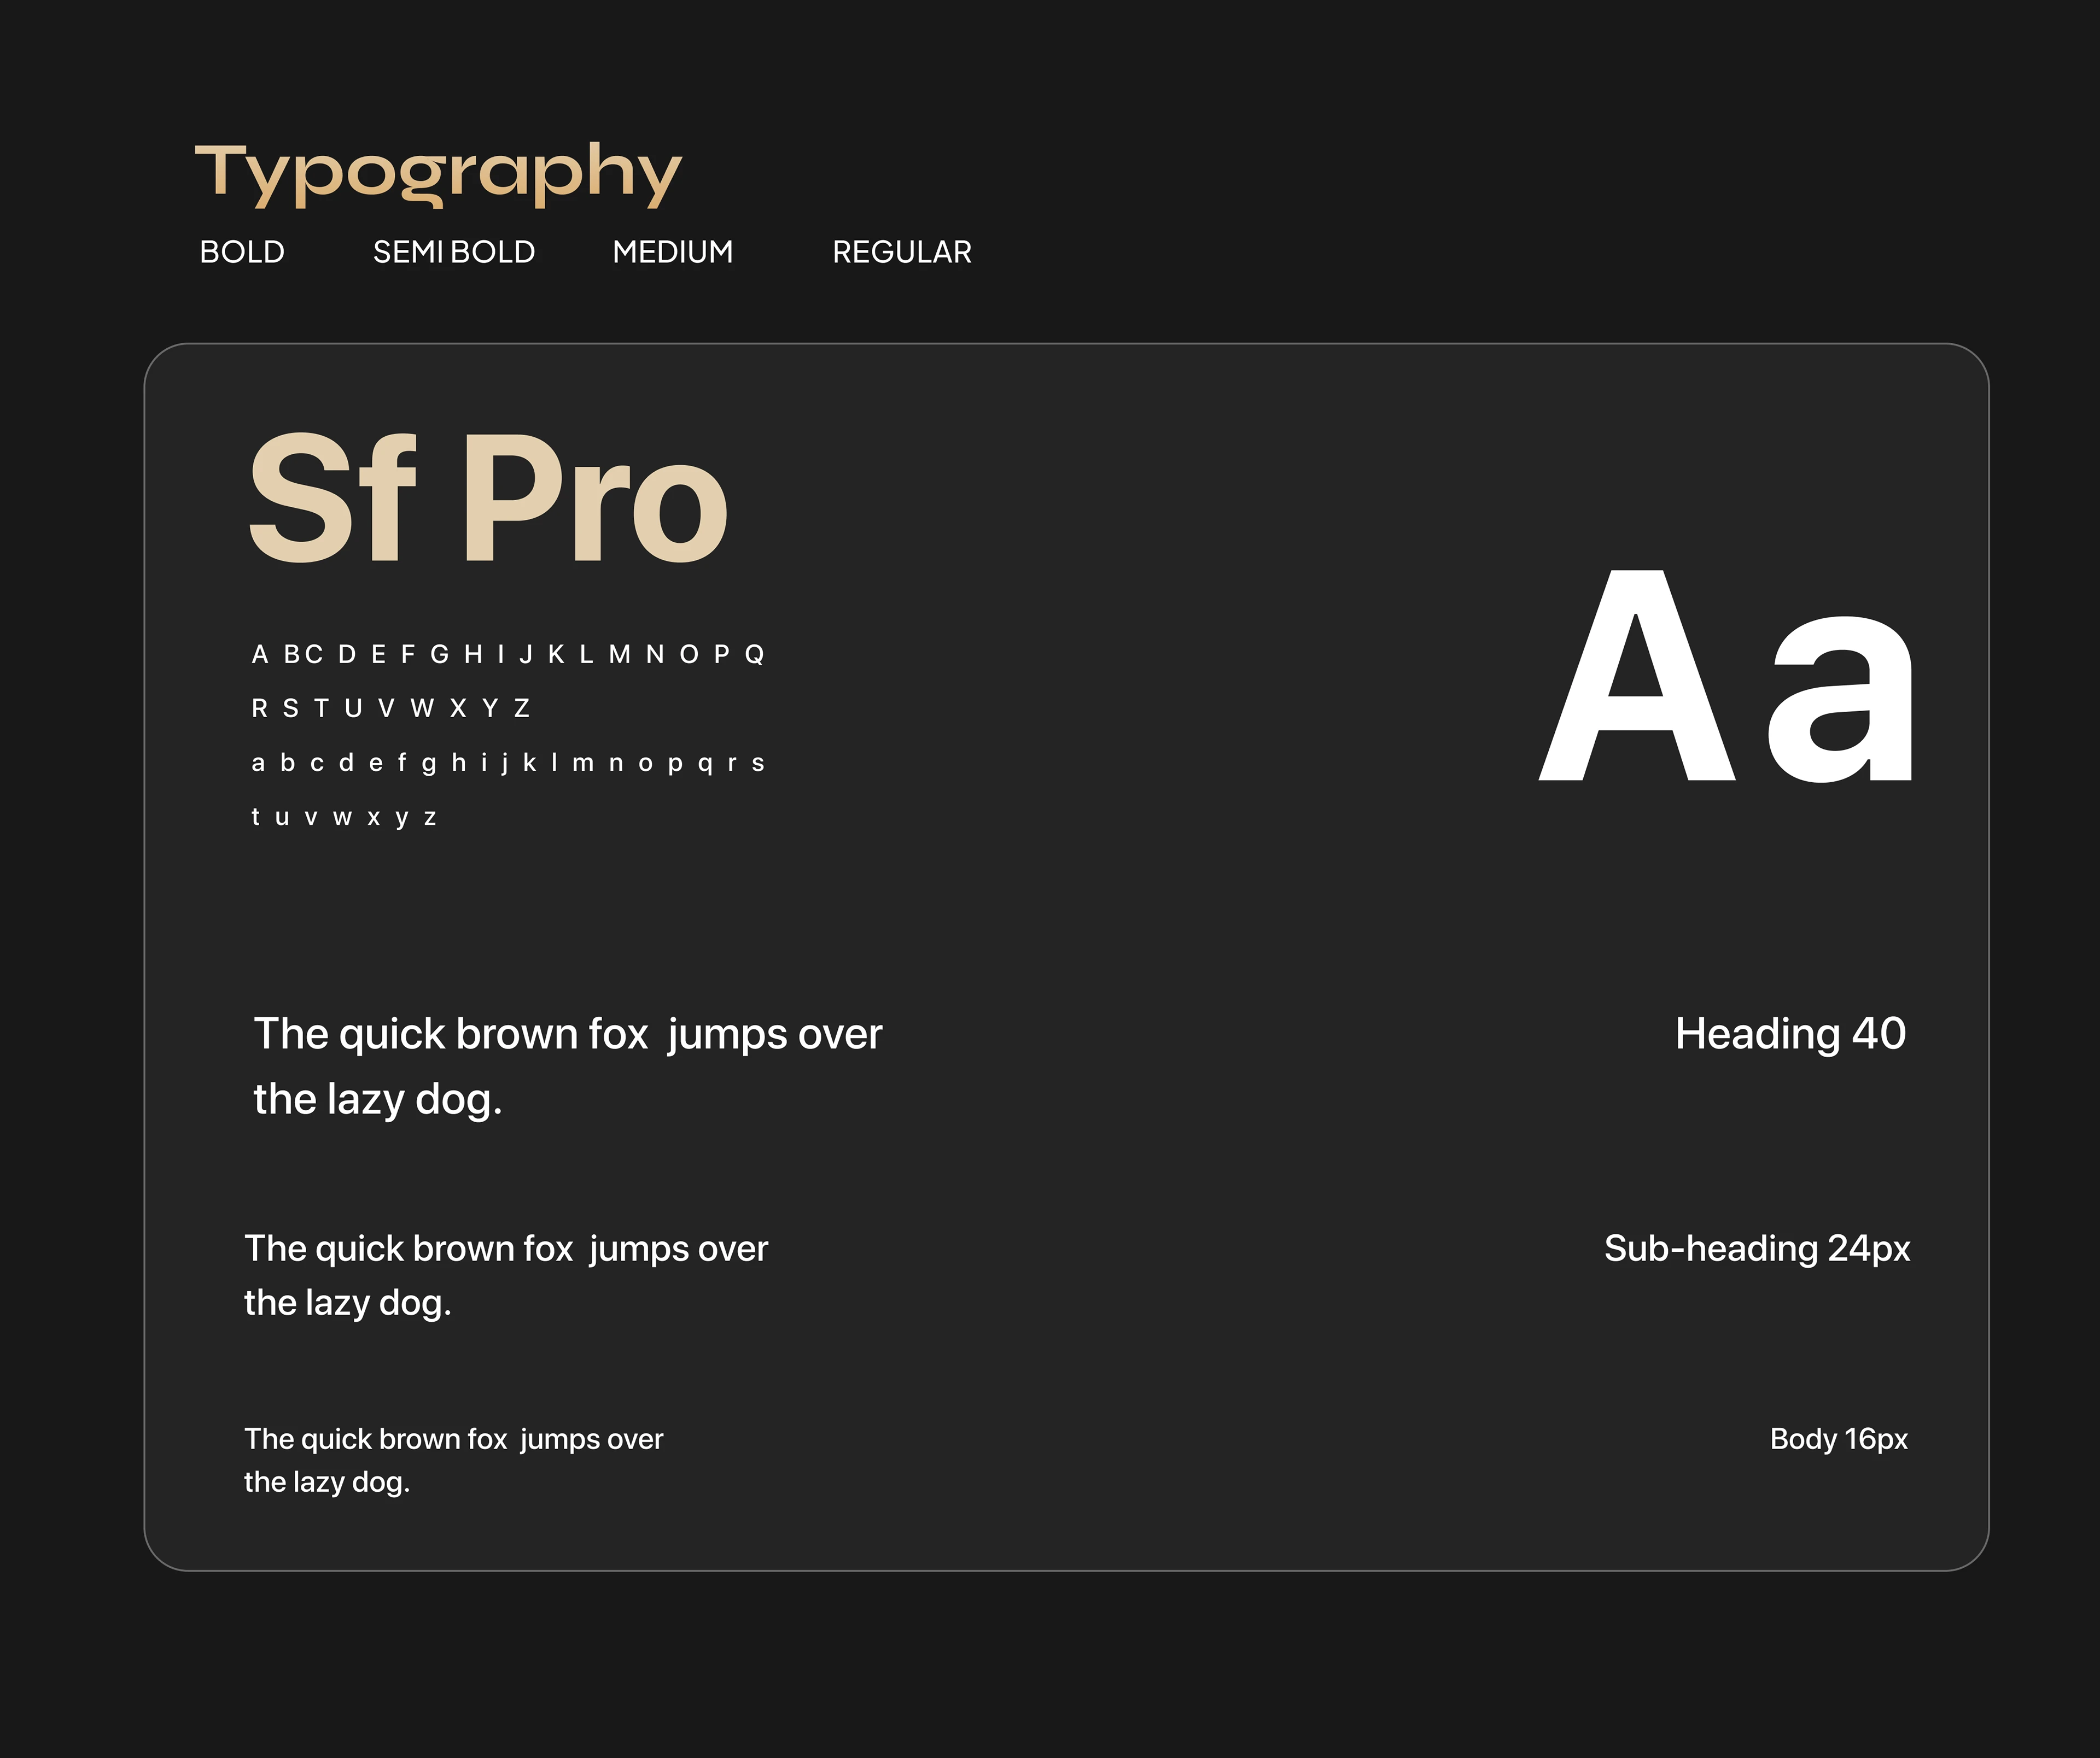The width and height of the screenshot is (2100, 1758).
Task: Click the Heading 40 label
Action: point(1790,1033)
